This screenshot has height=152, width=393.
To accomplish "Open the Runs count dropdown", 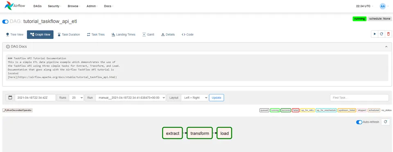I will [76, 98].
